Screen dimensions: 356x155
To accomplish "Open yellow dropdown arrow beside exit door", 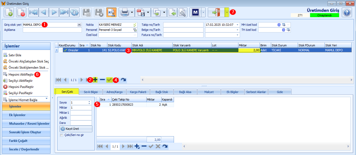I will (227, 12).
